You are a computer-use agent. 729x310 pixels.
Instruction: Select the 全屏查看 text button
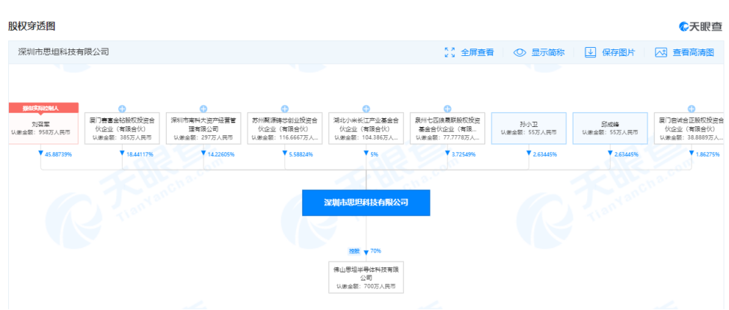[477, 52]
